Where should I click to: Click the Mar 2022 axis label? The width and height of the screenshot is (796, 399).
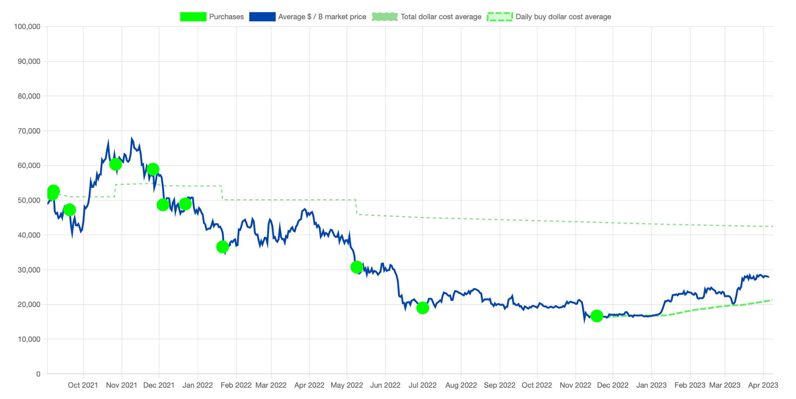click(x=271, y=385)
